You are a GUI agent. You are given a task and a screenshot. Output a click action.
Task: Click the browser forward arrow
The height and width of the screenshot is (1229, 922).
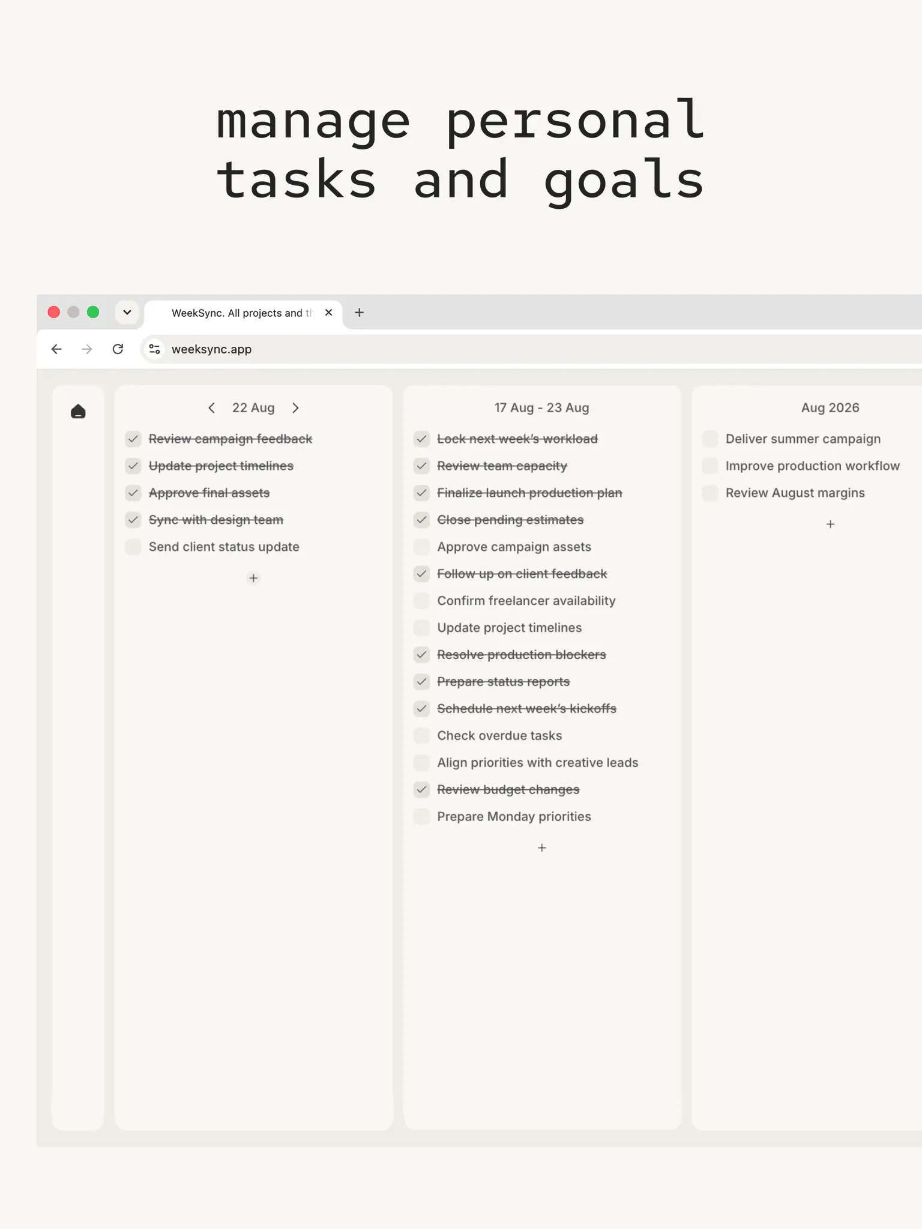[x=87, y=349]
